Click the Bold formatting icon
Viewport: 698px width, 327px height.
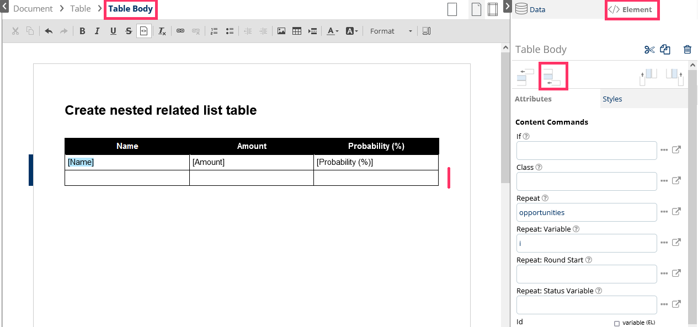(82, 31)
